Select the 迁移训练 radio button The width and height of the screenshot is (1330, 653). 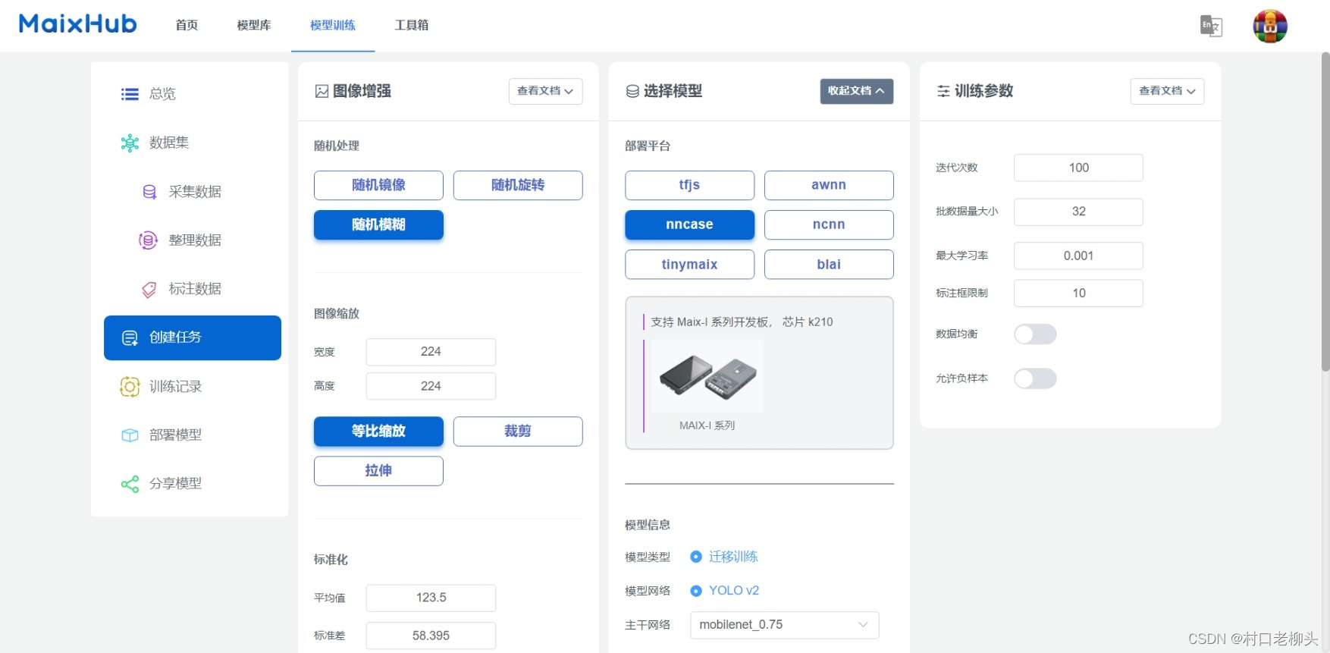696,557
